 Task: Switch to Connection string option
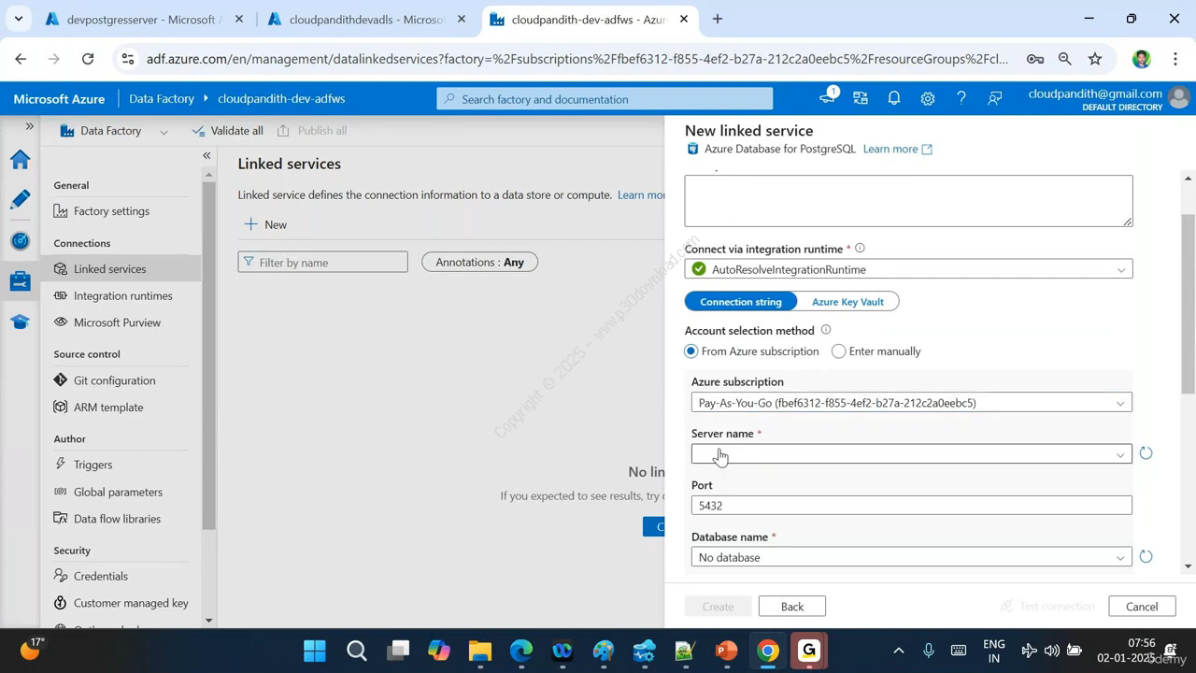pos(741,302)
